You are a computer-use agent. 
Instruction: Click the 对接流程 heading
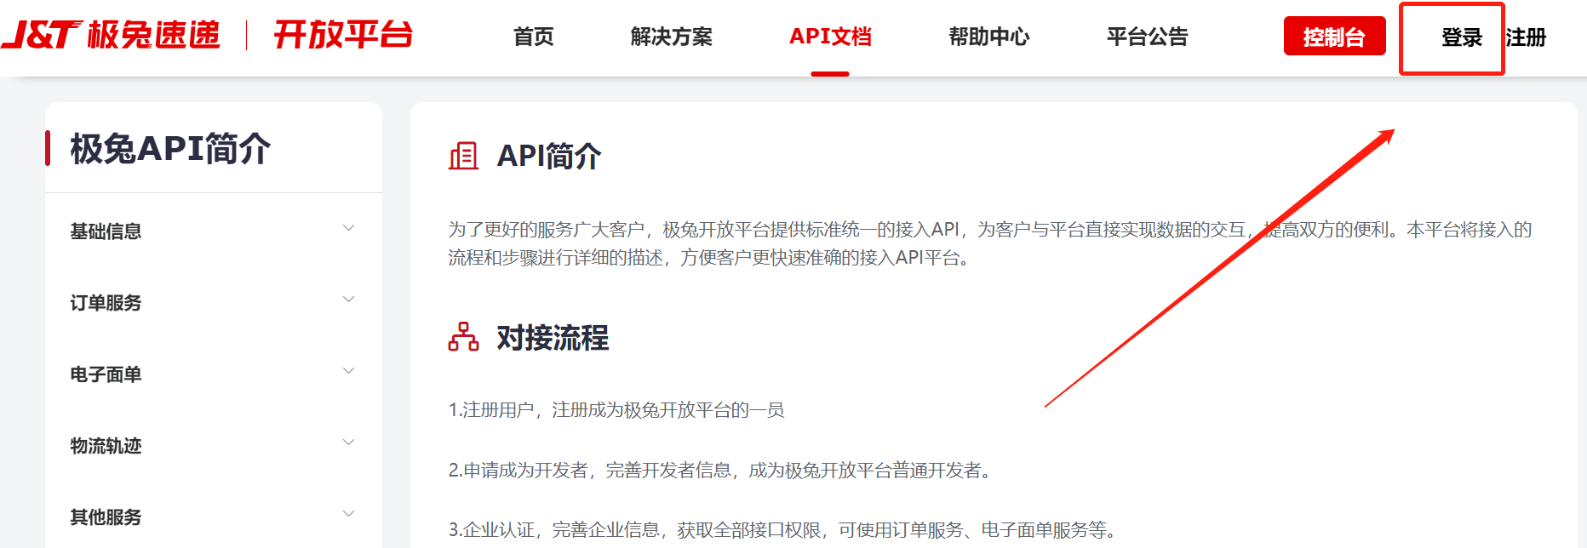point(553,338)
